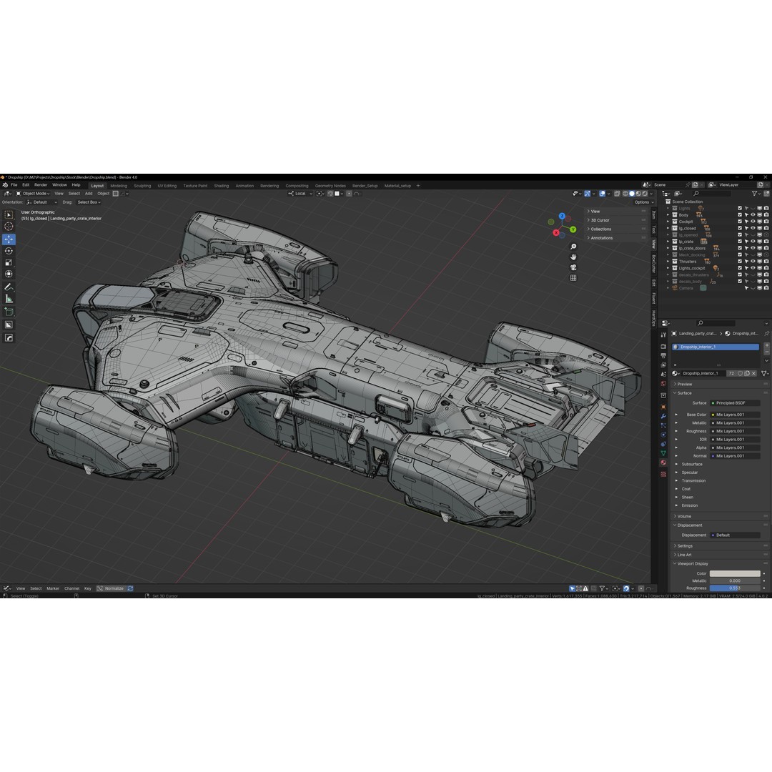Uncheck the lg_closed collection checkbox
This screenshot has width=772, height=772.
click(x=740, y=228)
